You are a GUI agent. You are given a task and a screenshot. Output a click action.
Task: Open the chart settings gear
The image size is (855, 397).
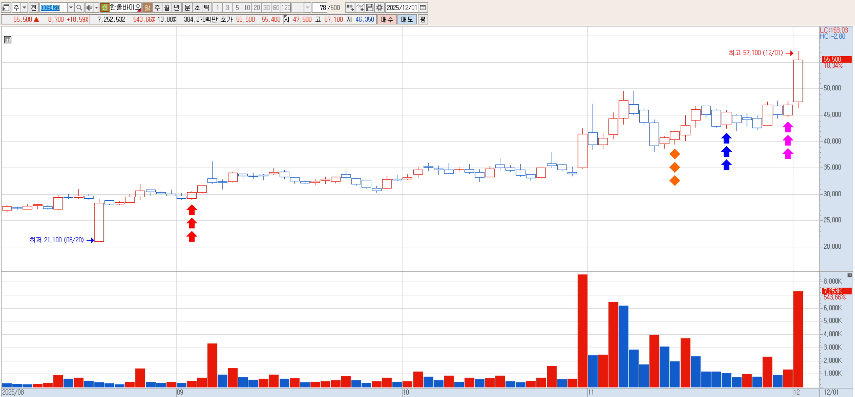point(379,7)
